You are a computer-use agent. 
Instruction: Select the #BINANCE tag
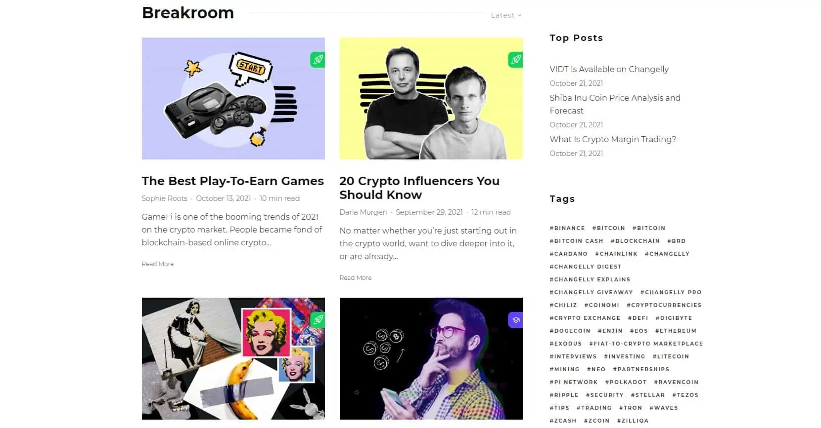[567, 228]
